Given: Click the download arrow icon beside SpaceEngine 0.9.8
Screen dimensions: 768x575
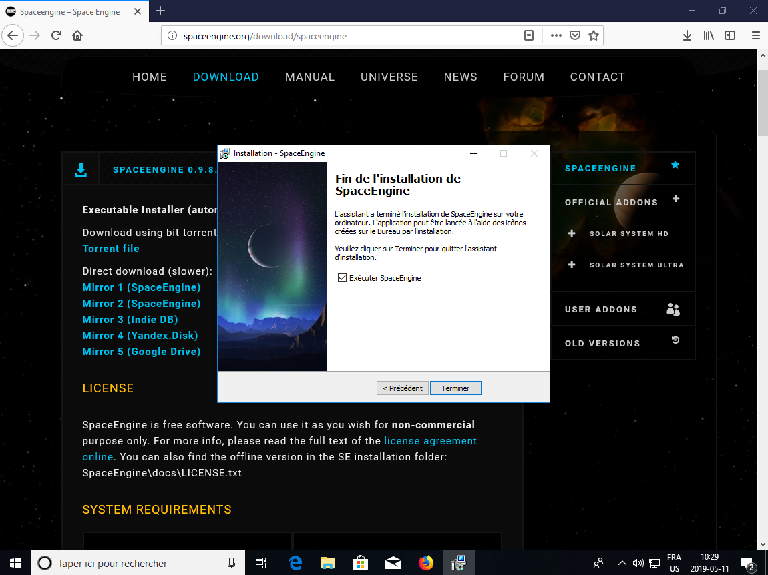Looking at the screenshot, I should [x=81, y=170].
